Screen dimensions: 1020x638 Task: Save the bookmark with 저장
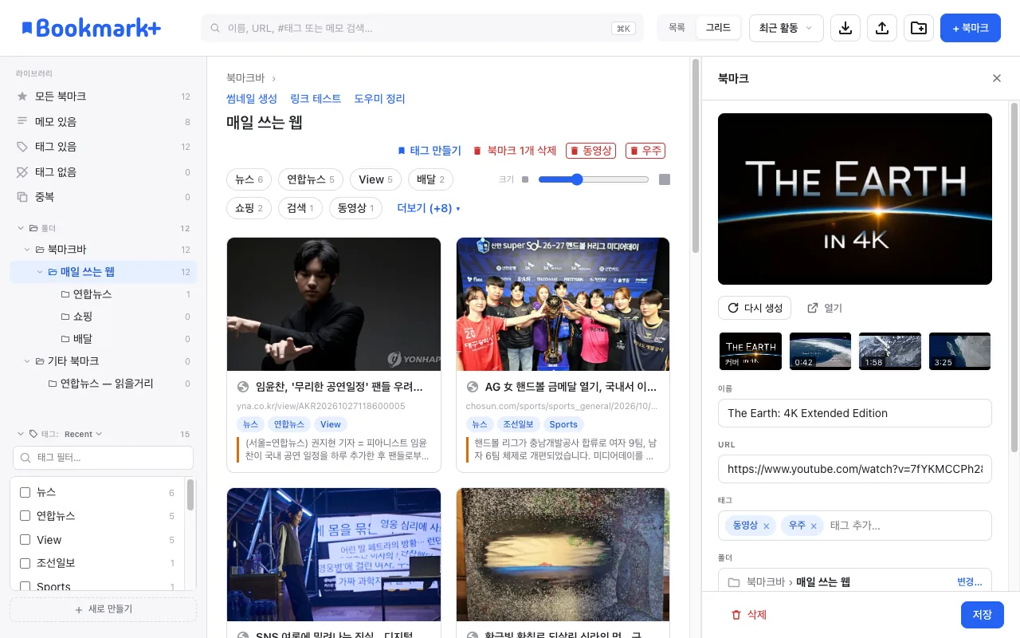click(x=983, y=615)
